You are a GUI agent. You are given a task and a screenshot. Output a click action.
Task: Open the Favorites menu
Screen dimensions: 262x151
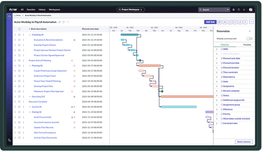(x=31, y=10)
